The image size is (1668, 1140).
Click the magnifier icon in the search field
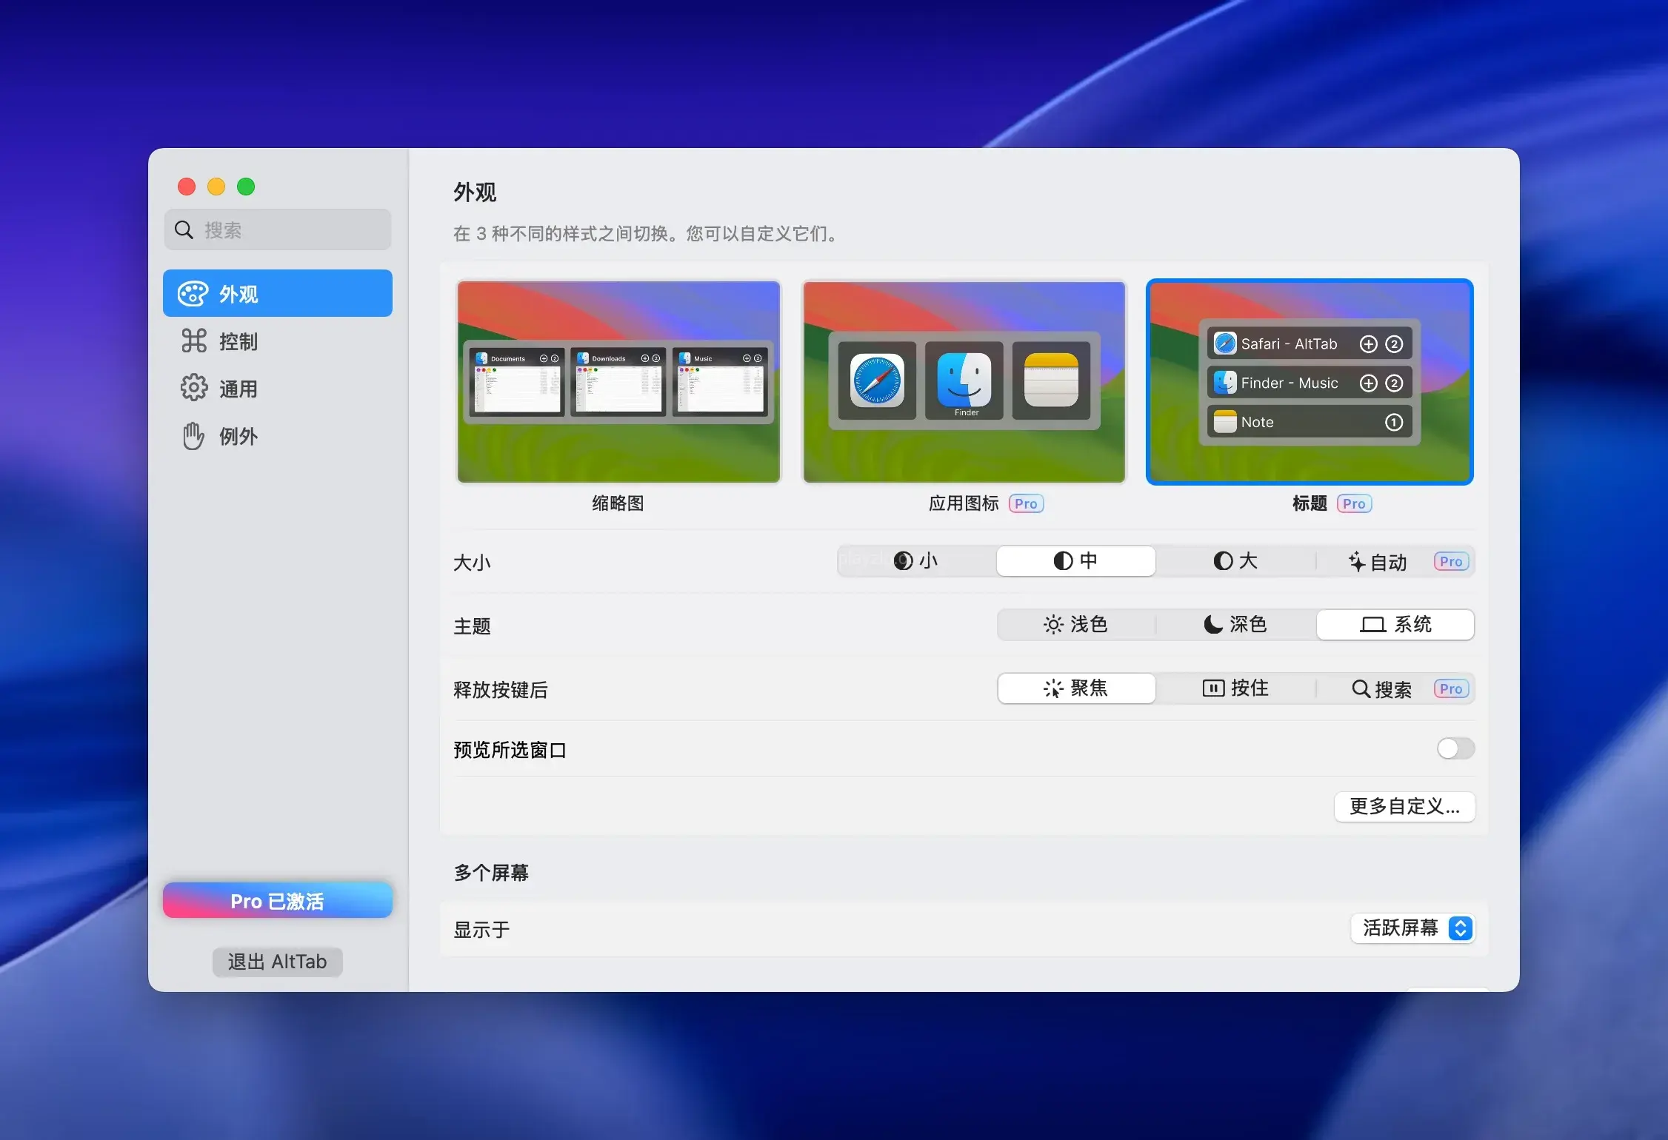(184, 230)
